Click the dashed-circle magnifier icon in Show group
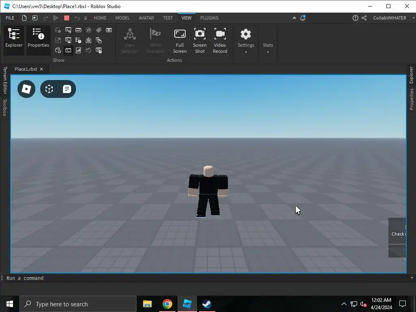Viewport: 416px width, 312px height. (88, 30)
